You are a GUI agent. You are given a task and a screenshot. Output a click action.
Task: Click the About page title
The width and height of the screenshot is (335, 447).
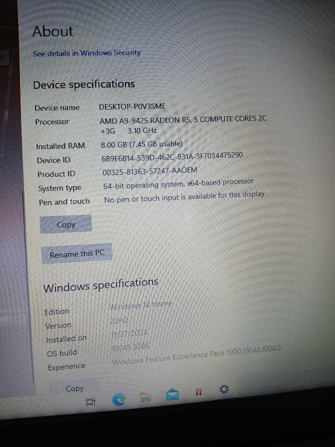(53, 31)
